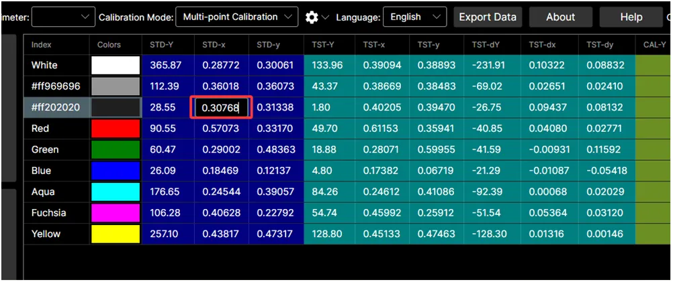Open the Help button
This screenshot has height=282, width=673.
pos(631,17)
